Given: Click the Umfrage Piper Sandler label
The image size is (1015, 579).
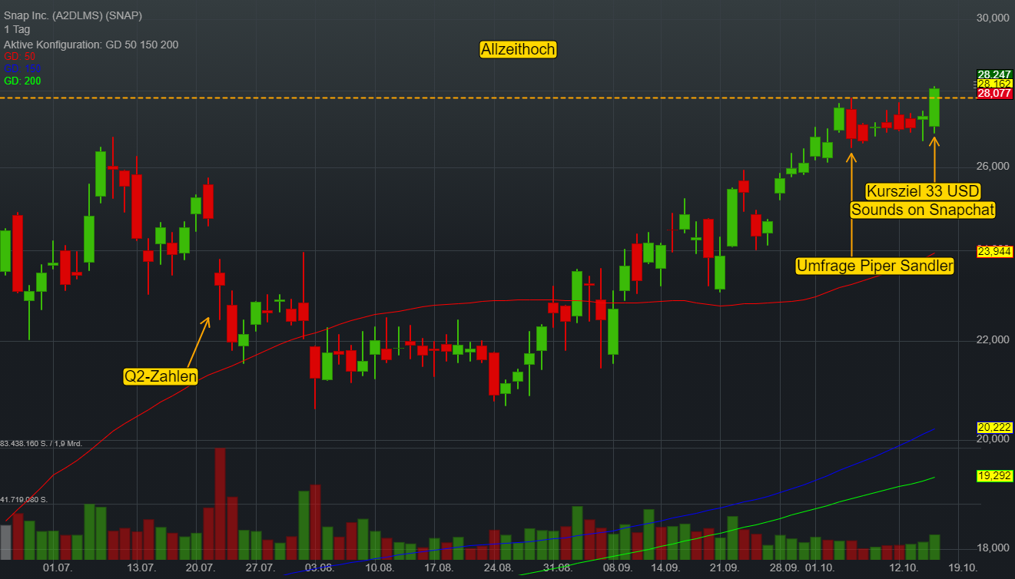Looking at the screenshot, I should [x=875, y=266].
